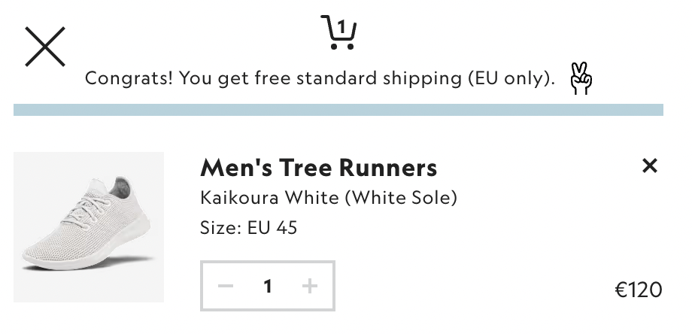This screenshot has height=334, width=692.
Task: Click the item count badge inside the cart
Action: [x=341, y=28]
